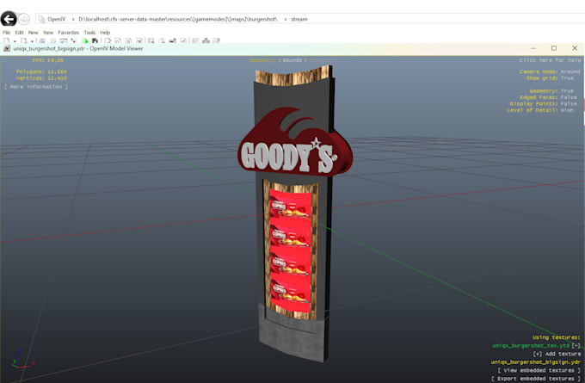585x383 pixels.
Task: Click the new file toolbar icon
Action: [6, 40]
